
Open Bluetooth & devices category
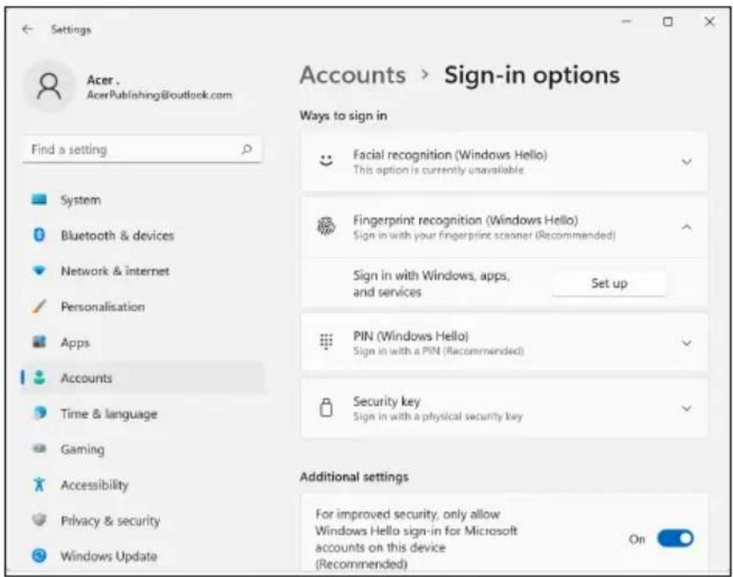(x=142, y=235)
